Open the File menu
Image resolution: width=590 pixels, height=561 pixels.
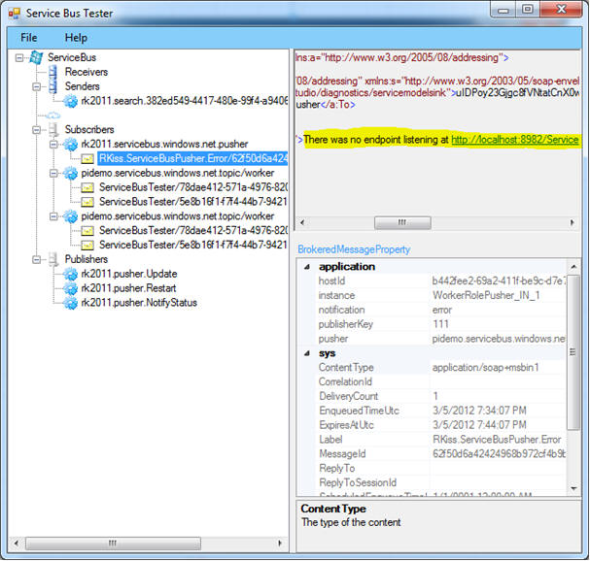(28, 38)
